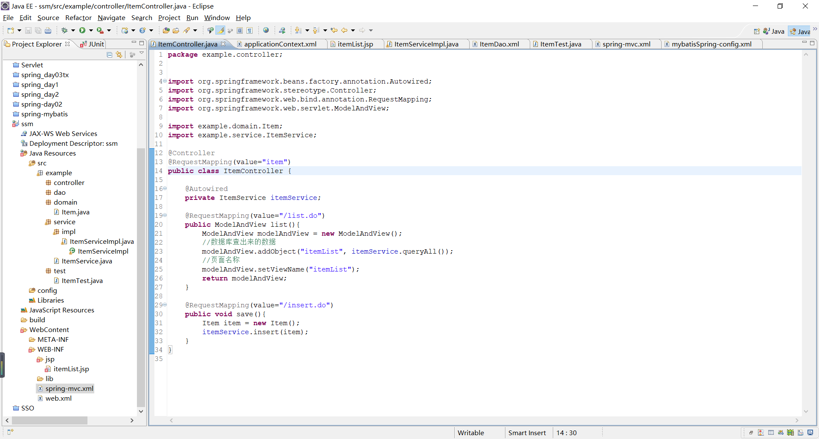Open the Console fast view icon
Viewport: 819px width, 439px height.
810,433
